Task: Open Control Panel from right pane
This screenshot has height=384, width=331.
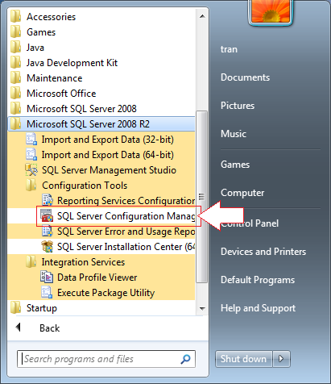Action: click(x=250, y=223)
